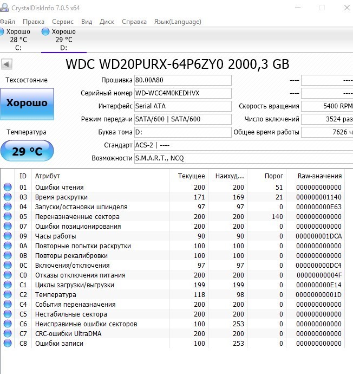
Task: Click the Общее время работы 7626 field
Action: pos(327,132)
